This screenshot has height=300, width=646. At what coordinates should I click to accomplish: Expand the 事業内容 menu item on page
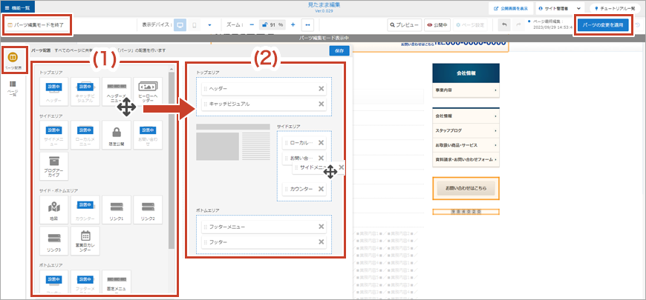coord(465,90)
